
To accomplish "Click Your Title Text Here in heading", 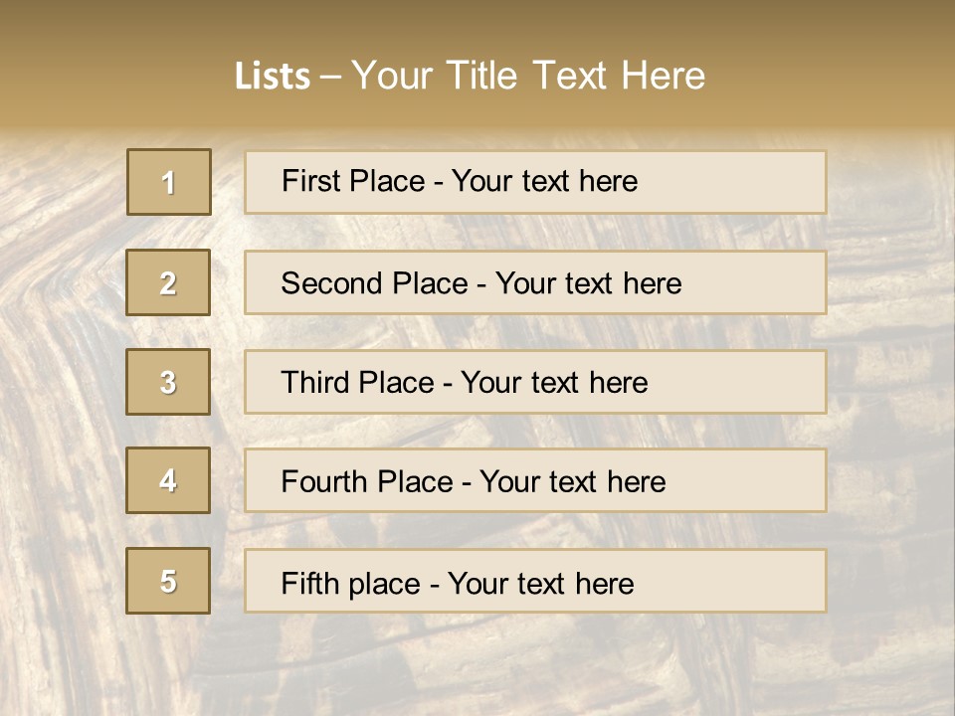I will (528, 76).
